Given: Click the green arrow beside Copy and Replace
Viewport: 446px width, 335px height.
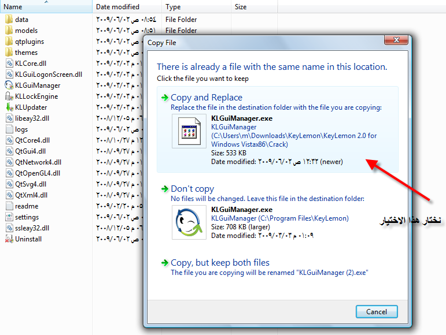Looking at the screenshot, I should point(165,98).
